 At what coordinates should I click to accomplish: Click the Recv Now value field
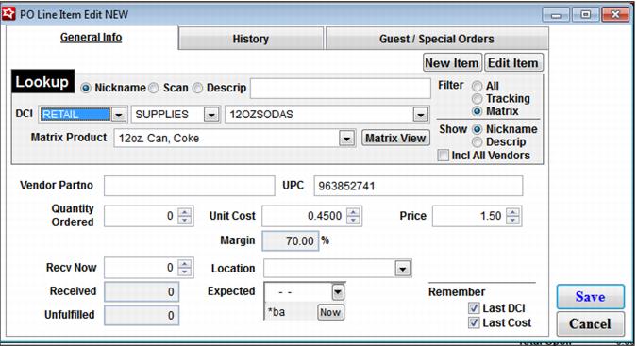coord(141,268)
